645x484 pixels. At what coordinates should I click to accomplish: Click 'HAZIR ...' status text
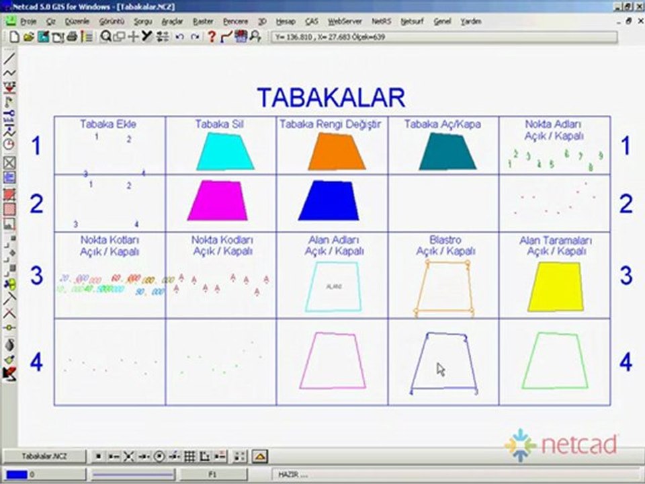click(294, 475)
